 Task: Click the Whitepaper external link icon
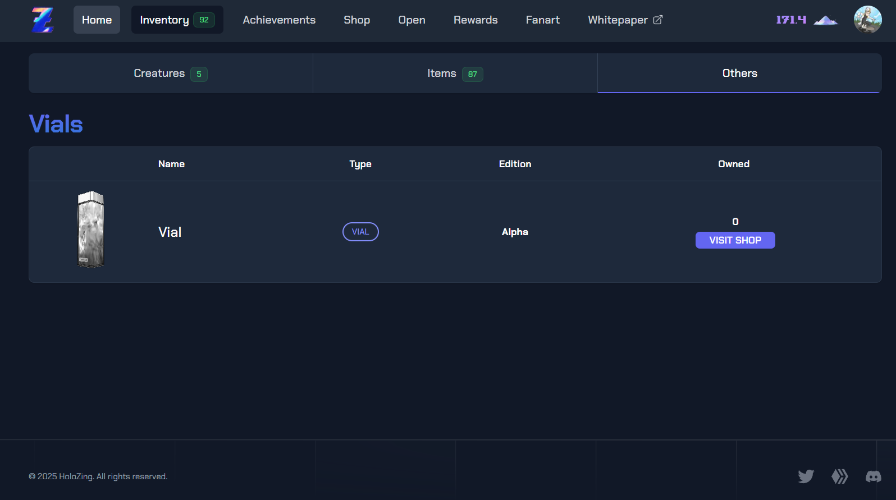coord(658,20)
